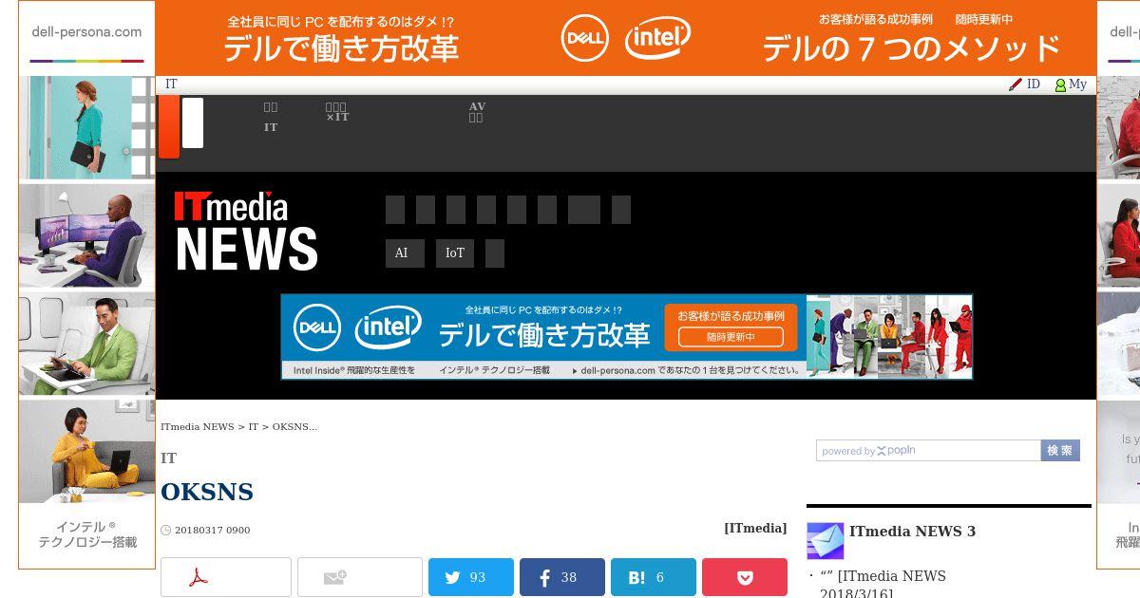Click the blue Dell Intel mid-page banner ad
Viewport: 1140px width, 598px height.
(x=626, y=337)
